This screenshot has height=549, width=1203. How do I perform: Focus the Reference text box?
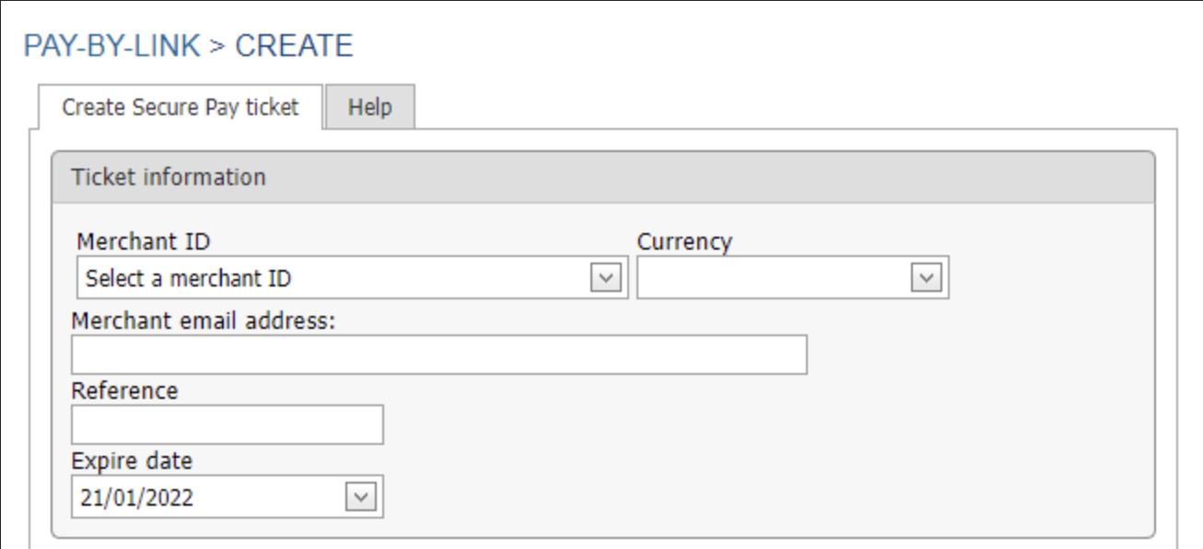pyautogui.click(x=228, y=425)
